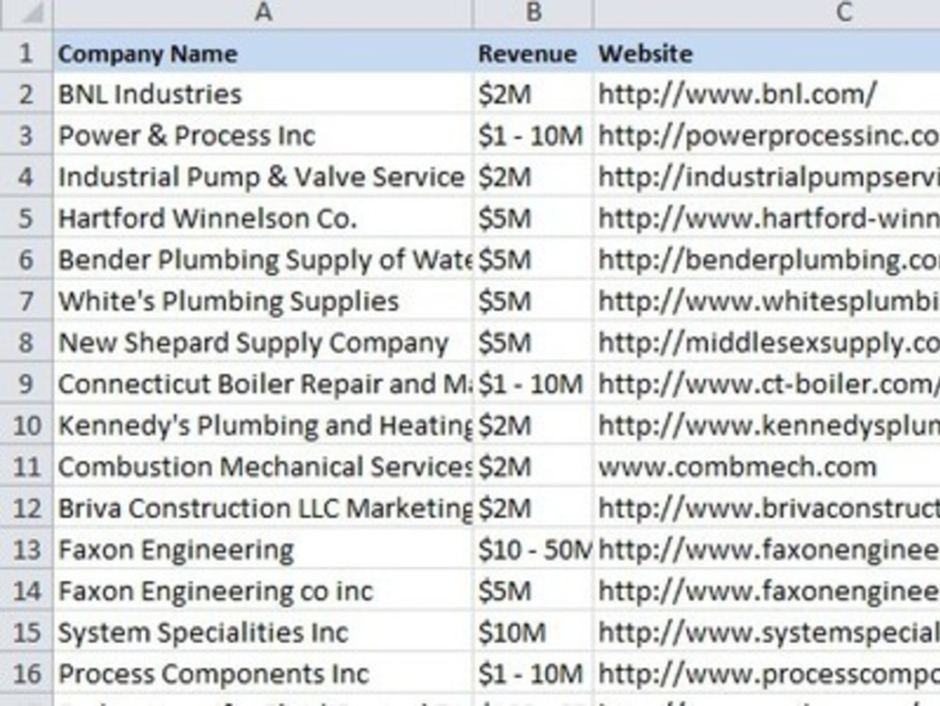The image size is (940, 706).
Task: Click the ct-boiler.com website cell
Action: (767, 384)
